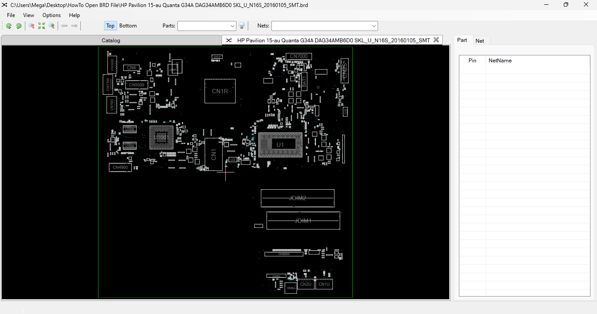Click the NetName column header

click(x=538, y=61)
